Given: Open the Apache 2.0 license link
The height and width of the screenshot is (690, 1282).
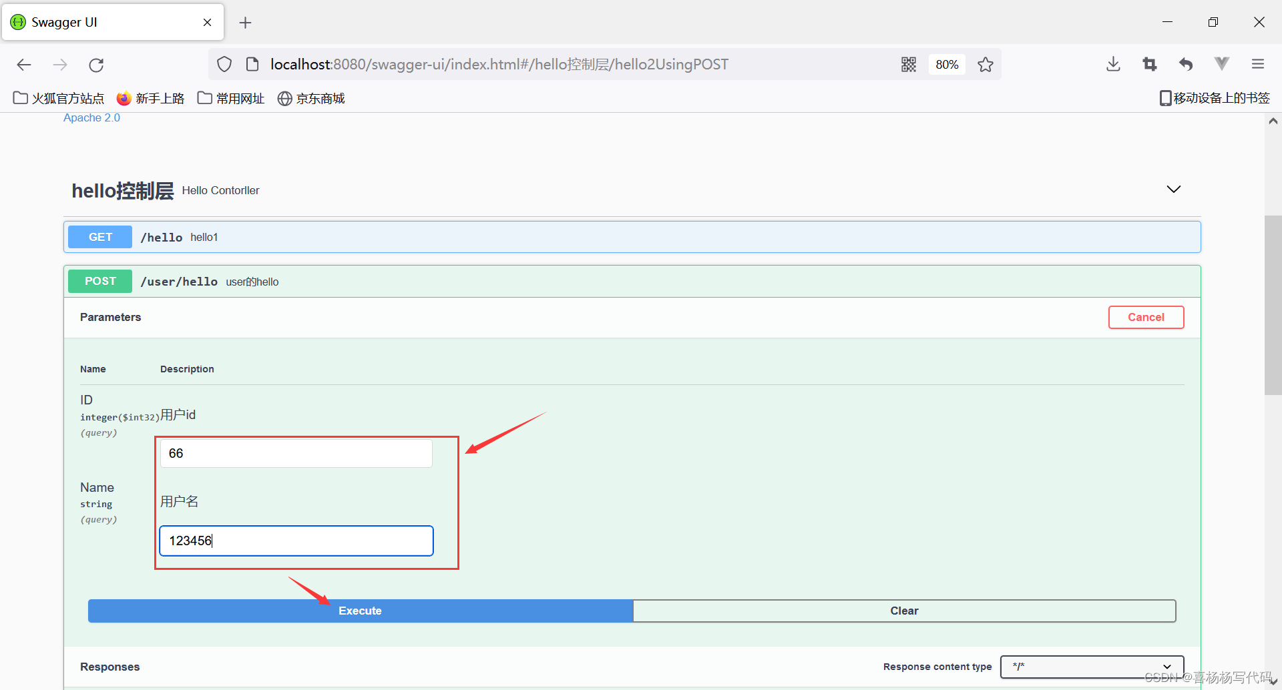Looking at the screenshot, I should [x=91, y=117].
